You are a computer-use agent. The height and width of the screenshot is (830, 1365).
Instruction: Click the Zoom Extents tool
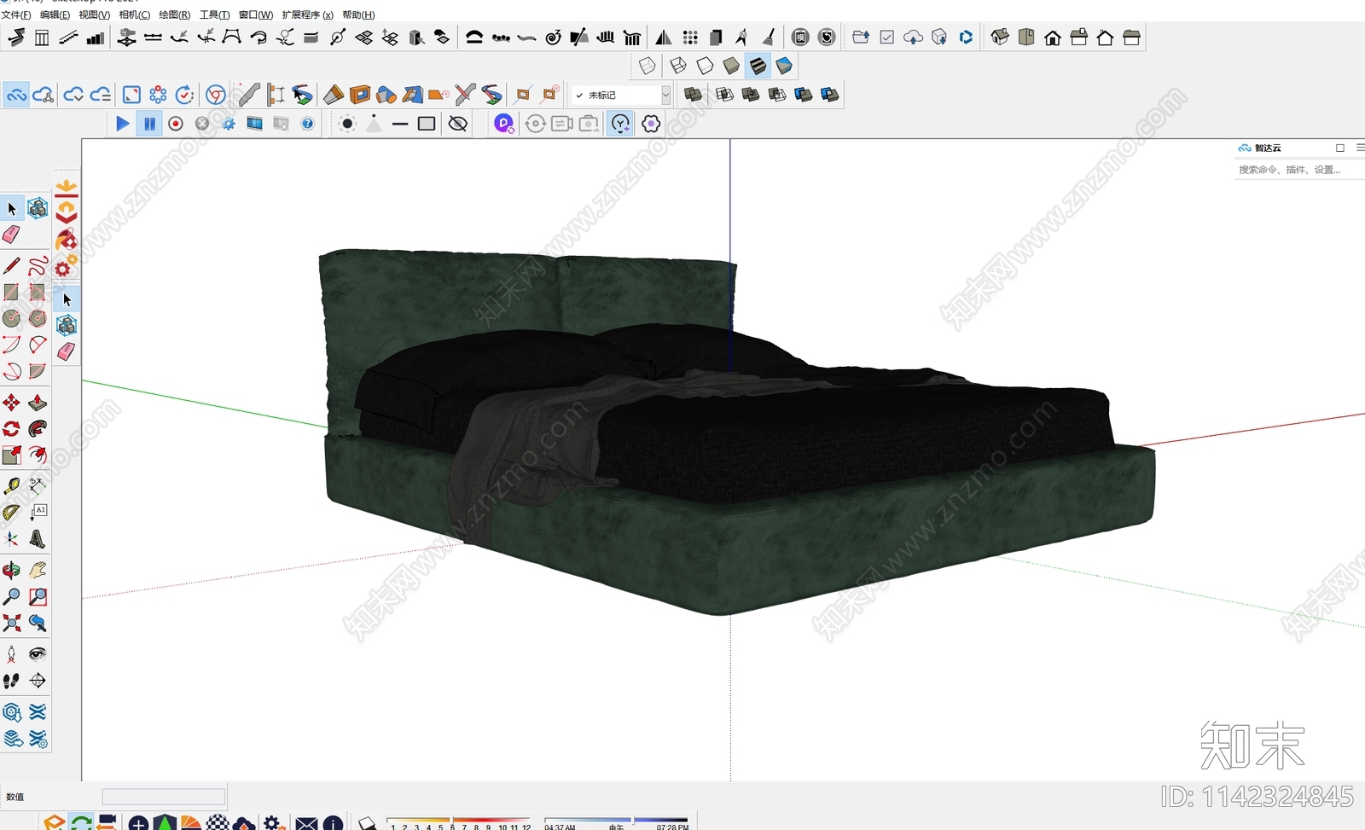click(x=11, y=623)
